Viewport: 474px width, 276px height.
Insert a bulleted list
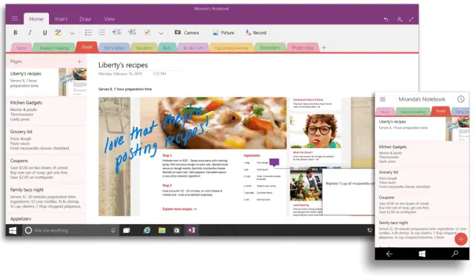click(88, 33)
